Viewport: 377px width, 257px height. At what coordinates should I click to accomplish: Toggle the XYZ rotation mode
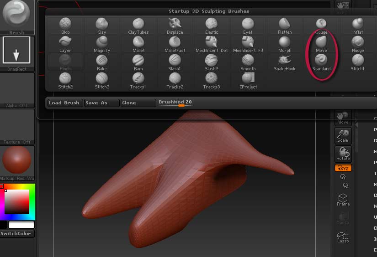[x=343, y=168]
